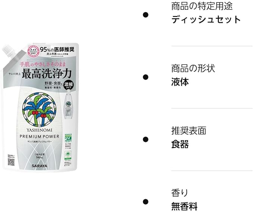The height and width of the screenshot is (212, 253).
Task: Select the 推奨表面 label
Action: pyautogui.click(x=189, y=130)
